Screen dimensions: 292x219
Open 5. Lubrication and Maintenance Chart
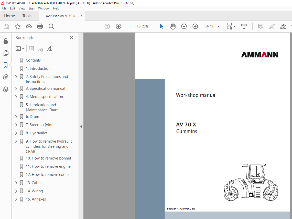pyautogui.click(x=42, y=107)
